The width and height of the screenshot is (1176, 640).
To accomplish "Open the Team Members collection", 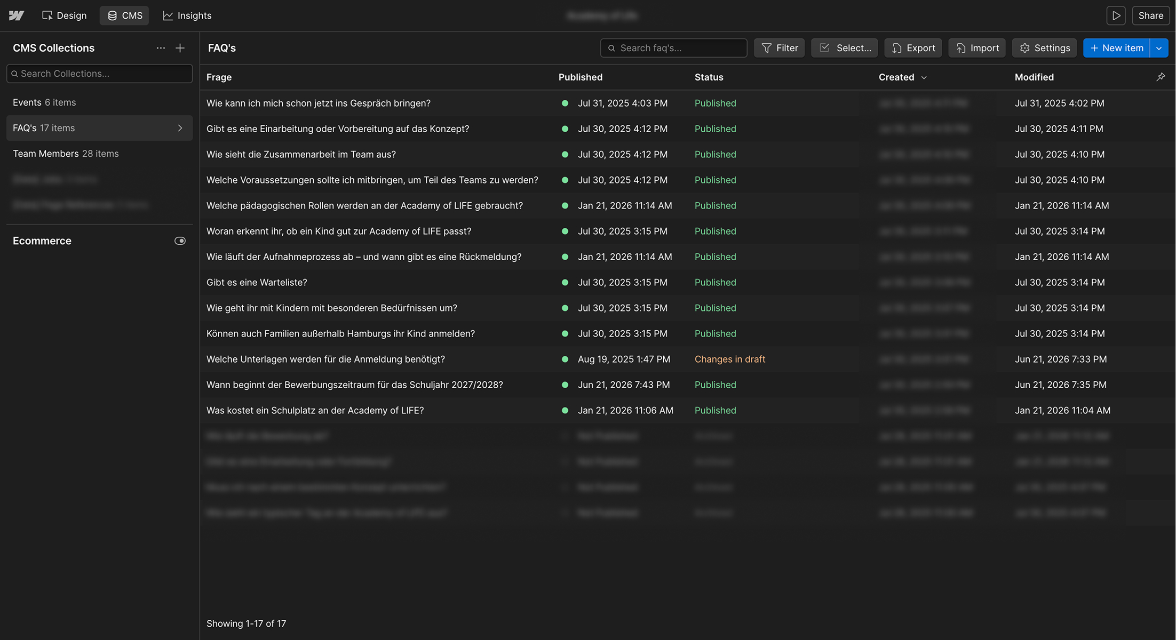I will coord(100,154).
